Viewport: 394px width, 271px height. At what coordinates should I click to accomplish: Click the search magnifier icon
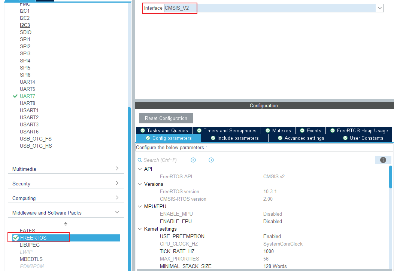[x=140, y=160]
